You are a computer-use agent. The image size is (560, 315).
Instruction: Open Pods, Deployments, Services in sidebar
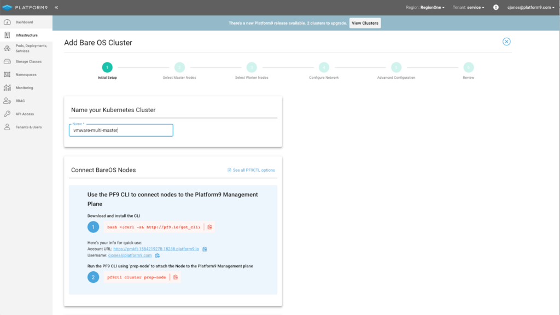26,48
